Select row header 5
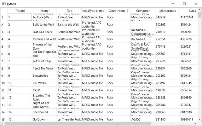This screenshot has height=126, width=202. [x=4, y=46]
